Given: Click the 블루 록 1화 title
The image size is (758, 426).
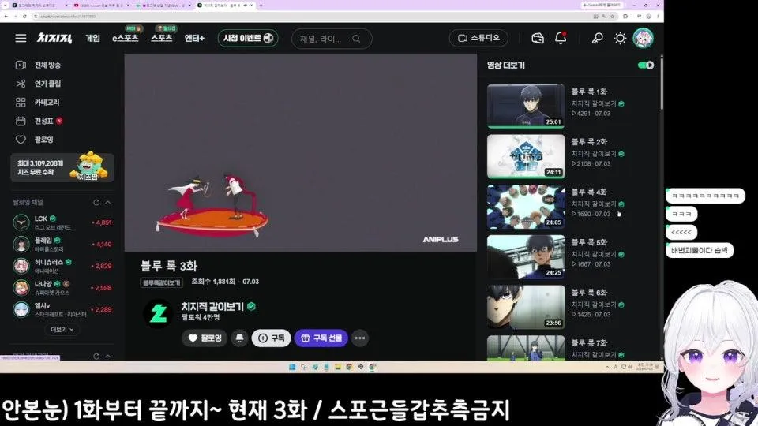Looking at the screenshot, I should (x=589, y=92).
